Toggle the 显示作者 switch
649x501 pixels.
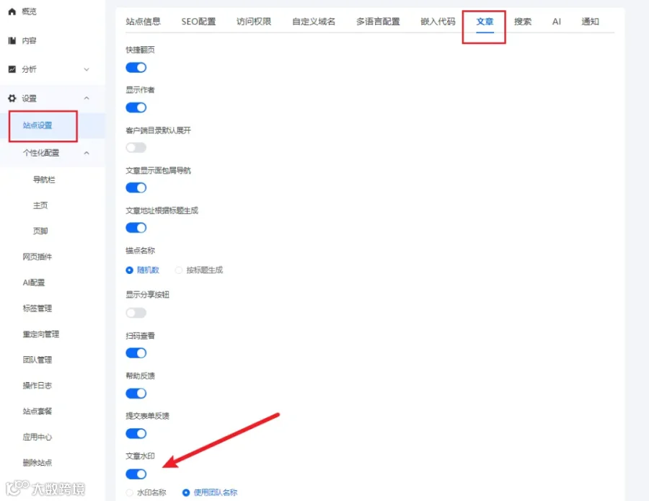coord(136,107)
